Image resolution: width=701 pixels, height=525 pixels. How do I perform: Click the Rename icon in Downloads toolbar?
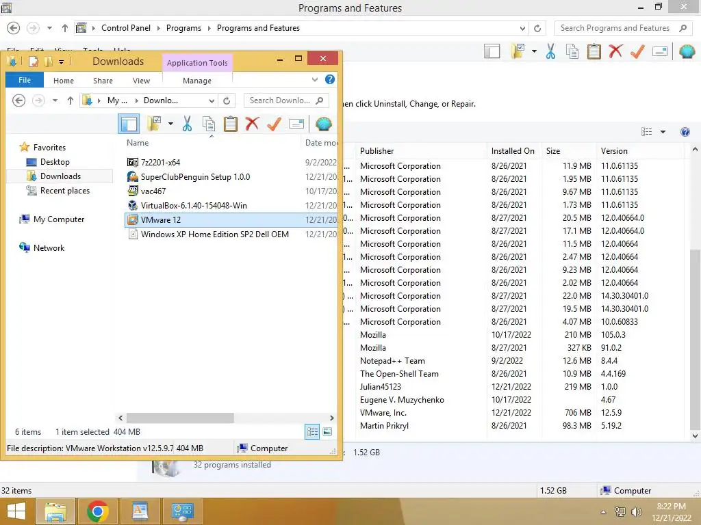point(296,124)
